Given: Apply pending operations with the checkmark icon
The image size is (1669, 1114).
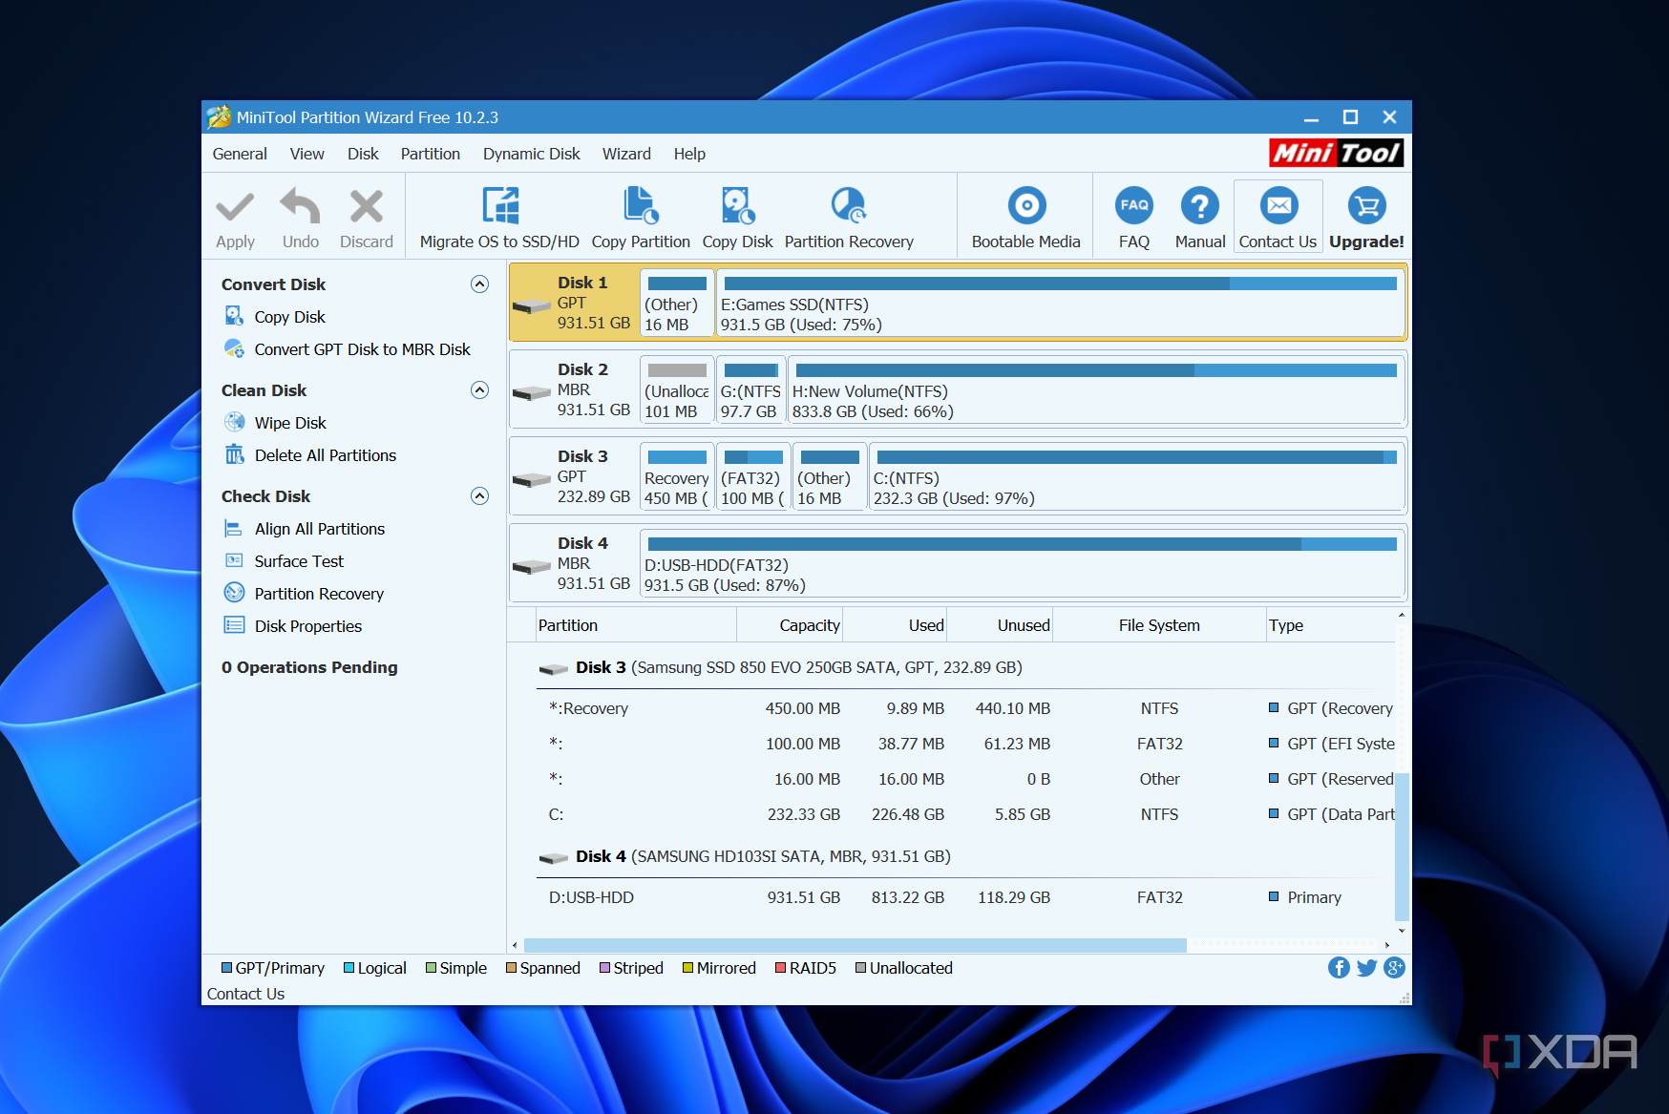Looking at the screenshot, I should coord(234,216).
